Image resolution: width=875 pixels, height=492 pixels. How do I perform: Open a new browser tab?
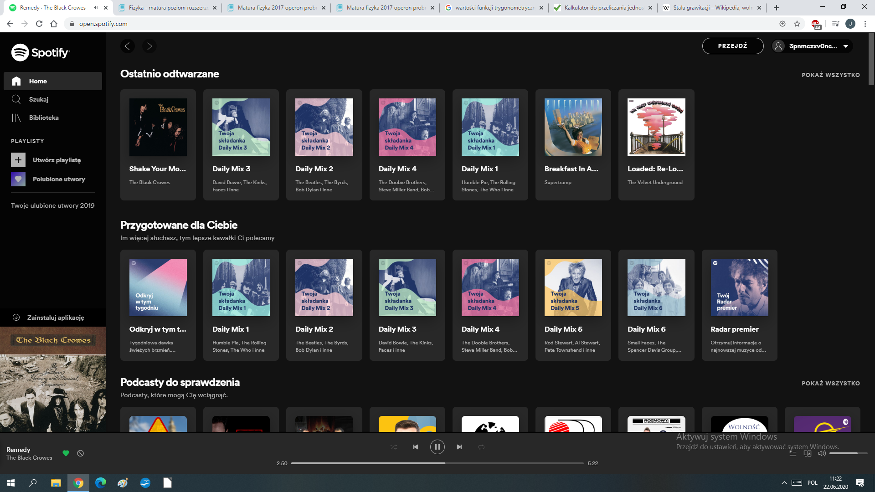coord(777,8)
